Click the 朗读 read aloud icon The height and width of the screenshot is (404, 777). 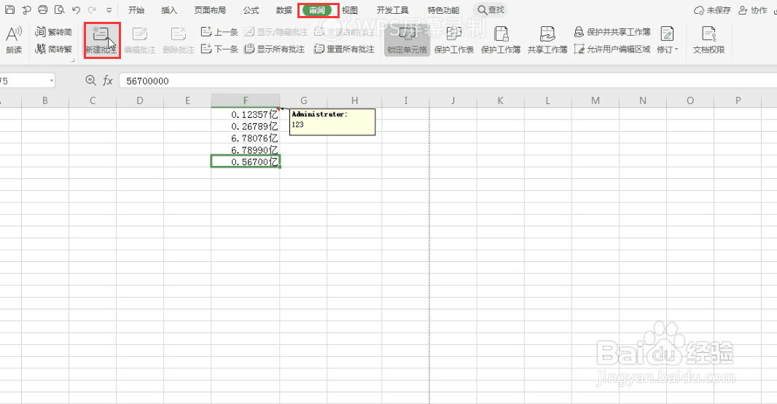[14, 39]
